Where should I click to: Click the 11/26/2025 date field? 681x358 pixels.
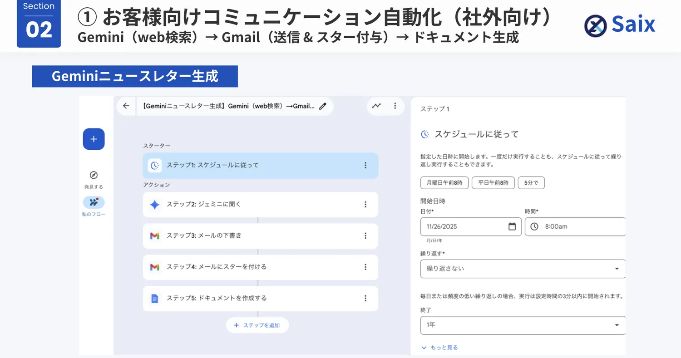coord(471,226)
